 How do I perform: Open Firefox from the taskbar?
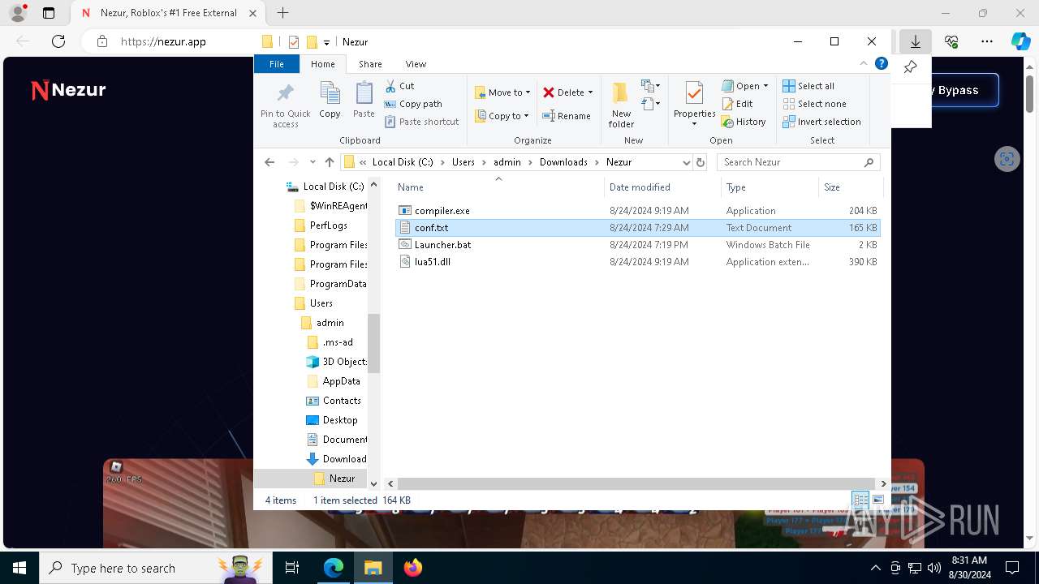[413, 568]
